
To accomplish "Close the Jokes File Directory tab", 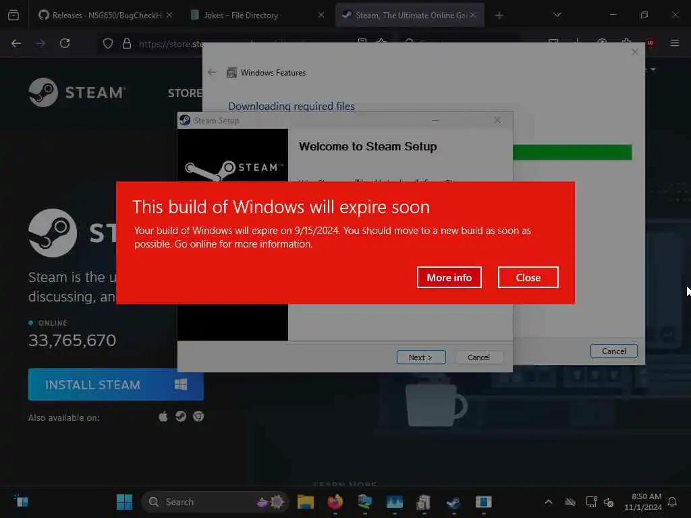I will click(321, 15).
